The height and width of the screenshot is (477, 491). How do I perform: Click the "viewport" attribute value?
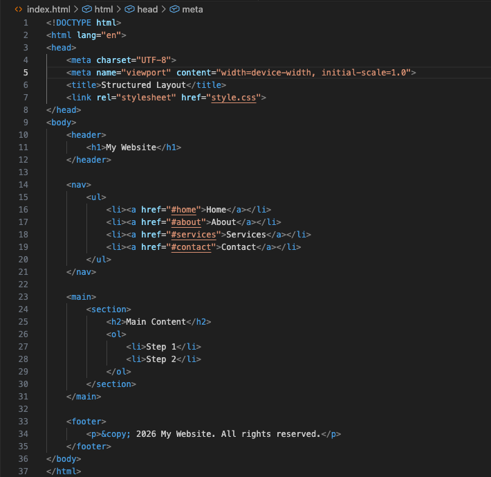pos(146,73)
